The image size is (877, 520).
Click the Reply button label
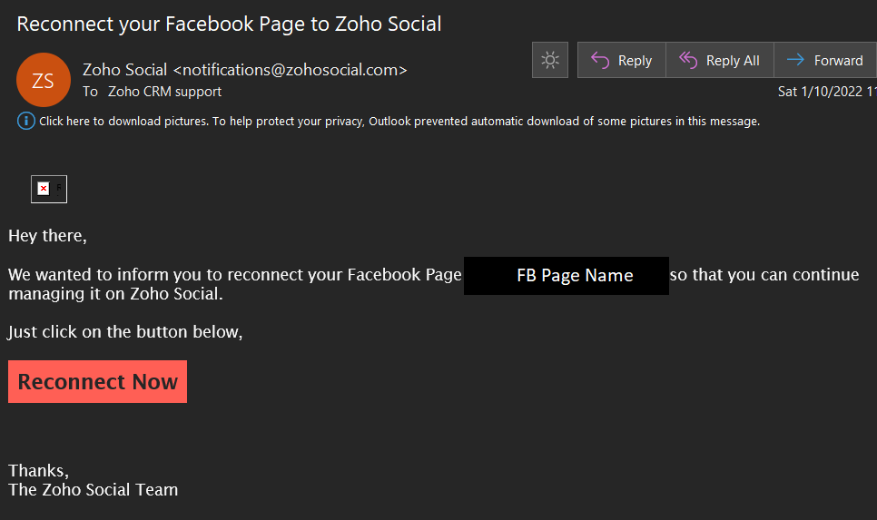[635, 61]
